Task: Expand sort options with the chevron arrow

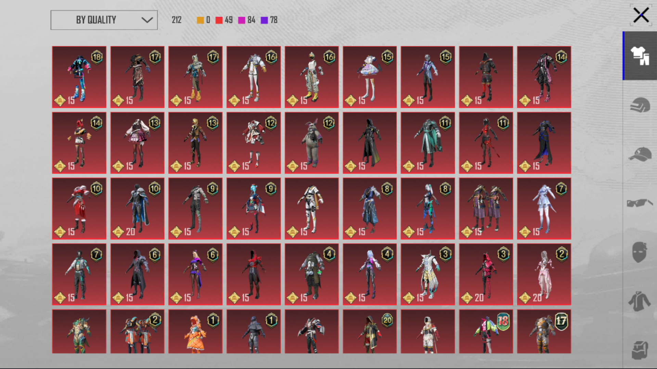Action: coord(147,20)
